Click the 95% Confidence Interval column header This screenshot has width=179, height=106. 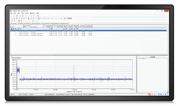coord(58,26)
